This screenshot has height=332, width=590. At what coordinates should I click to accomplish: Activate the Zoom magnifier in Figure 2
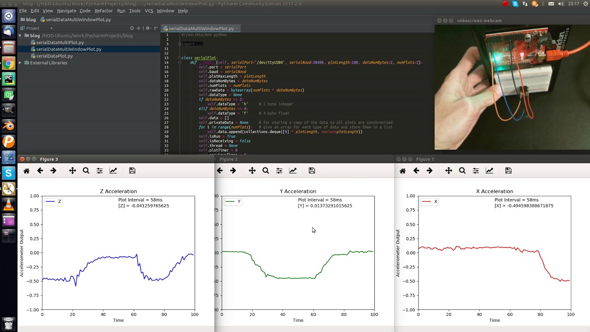(x=265, y=171)
